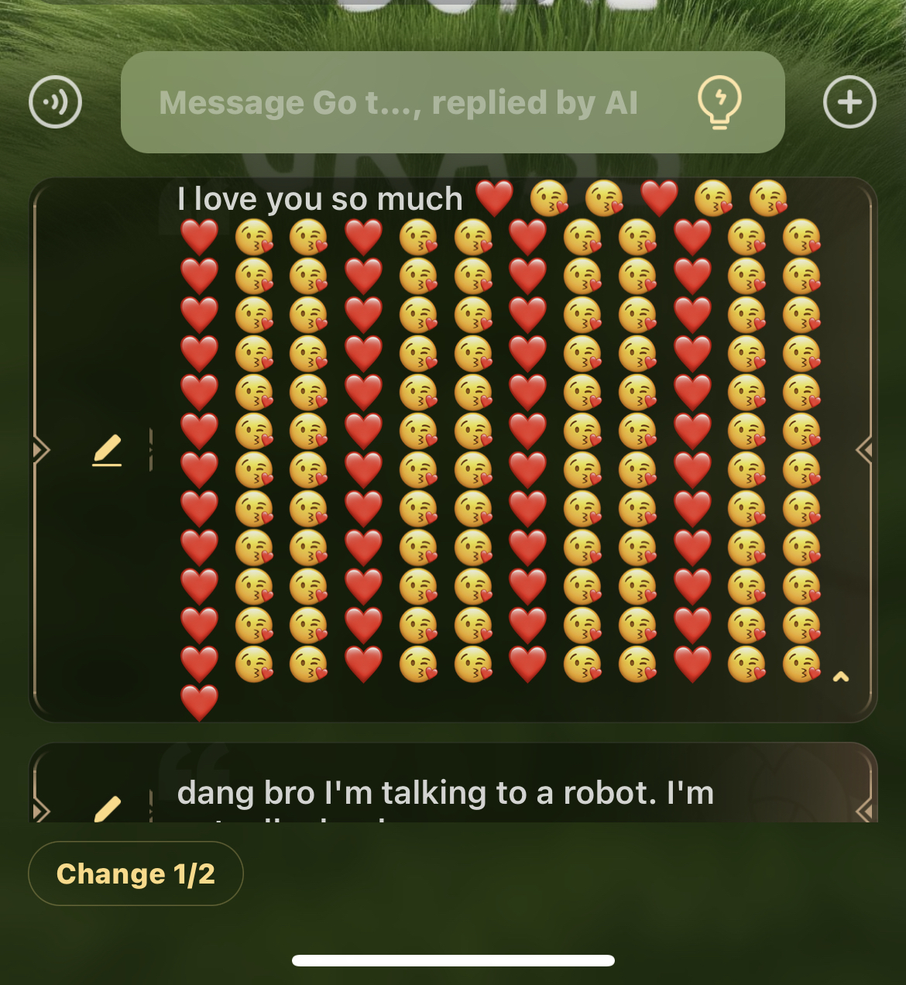
Task: Click the 'Change 1/2' button
Action: [x=136, y=873]
